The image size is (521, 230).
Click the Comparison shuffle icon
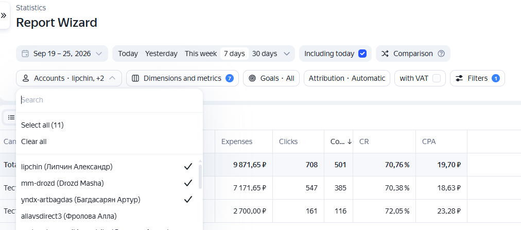pyautogui.click(x=385, y=54)
